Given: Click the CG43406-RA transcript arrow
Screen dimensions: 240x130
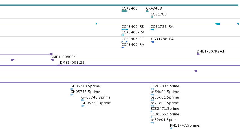Looking at the screenshot, I should click(x=123, y=35).
